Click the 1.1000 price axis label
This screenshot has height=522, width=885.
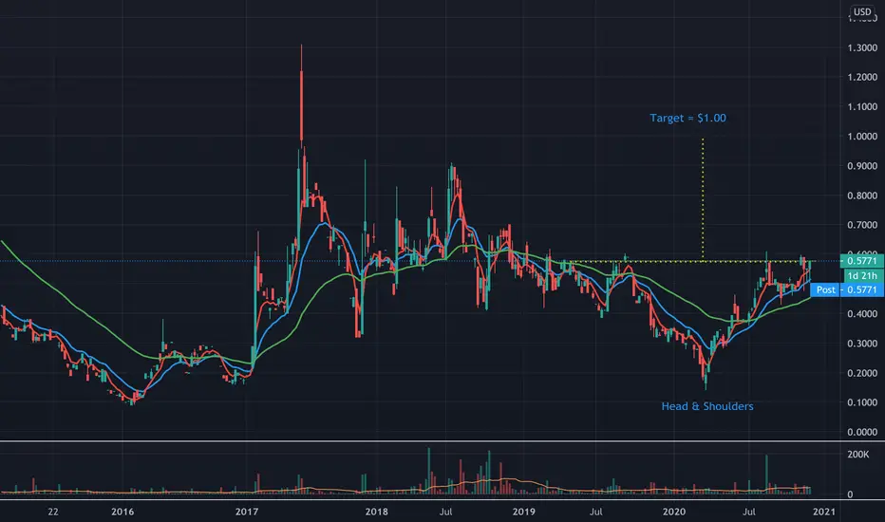[x=862, y=106]
